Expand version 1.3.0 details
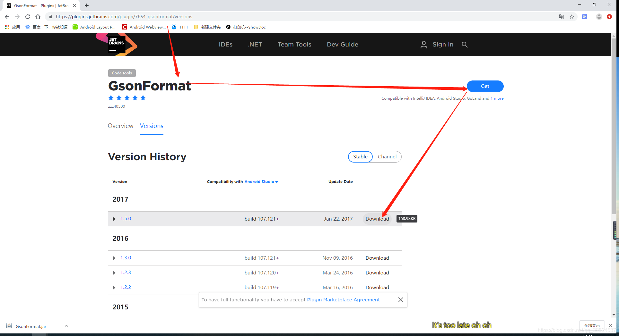 (x=114, y=258)
